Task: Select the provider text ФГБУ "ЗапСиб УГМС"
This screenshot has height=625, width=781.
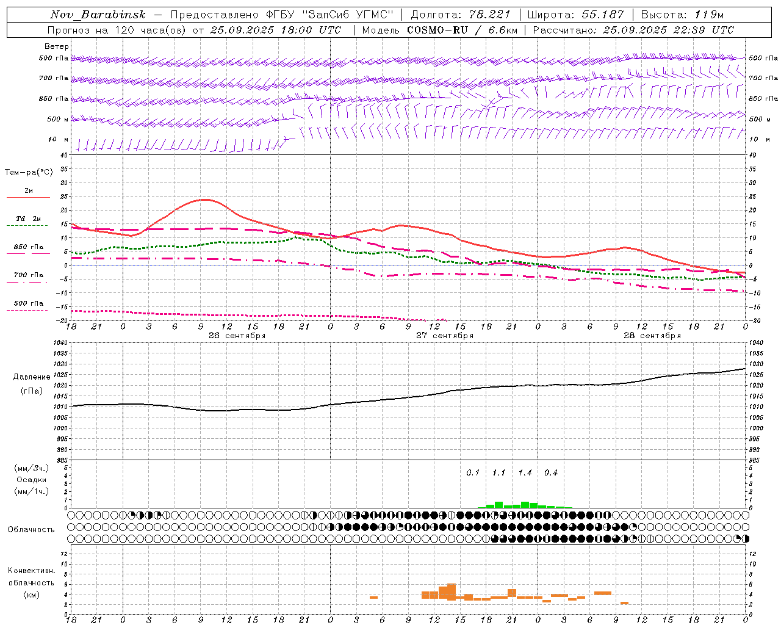Action: (331, 15)
